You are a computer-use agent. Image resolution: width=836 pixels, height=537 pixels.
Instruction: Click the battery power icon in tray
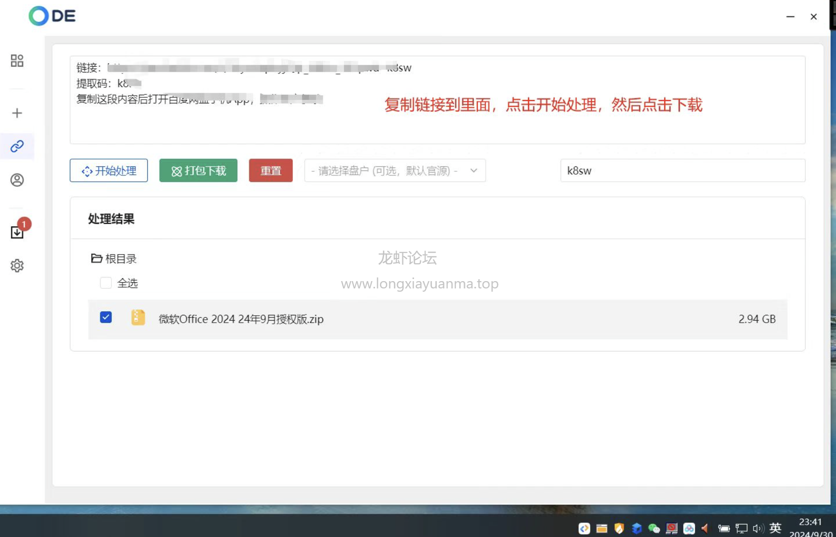[x=723, y=528]
